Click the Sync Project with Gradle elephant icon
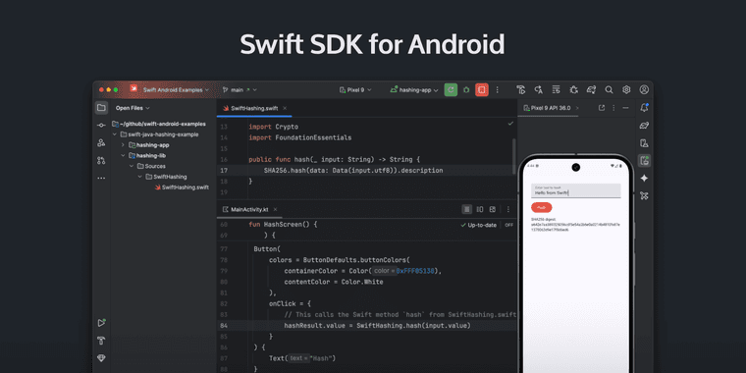 tap(591, 89)
